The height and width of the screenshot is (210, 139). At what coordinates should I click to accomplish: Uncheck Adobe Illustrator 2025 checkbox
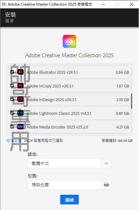coord(12,72)
